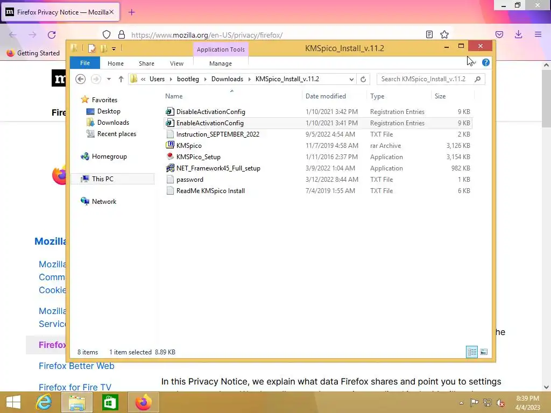Expand the bootleg breadcrumb arrow
The image size is (551, 413).
pyautogui.click(x=205, y=80)
